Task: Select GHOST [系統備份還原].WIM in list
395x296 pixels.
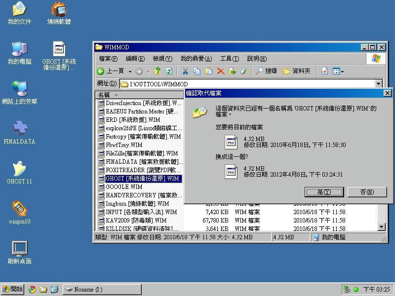Action: [140, 179]
